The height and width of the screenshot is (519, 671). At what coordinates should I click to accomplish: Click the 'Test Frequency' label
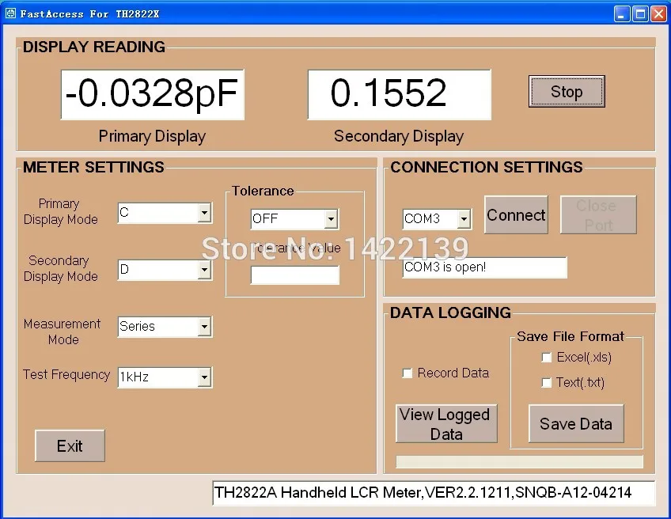click(x=66, y=374)
